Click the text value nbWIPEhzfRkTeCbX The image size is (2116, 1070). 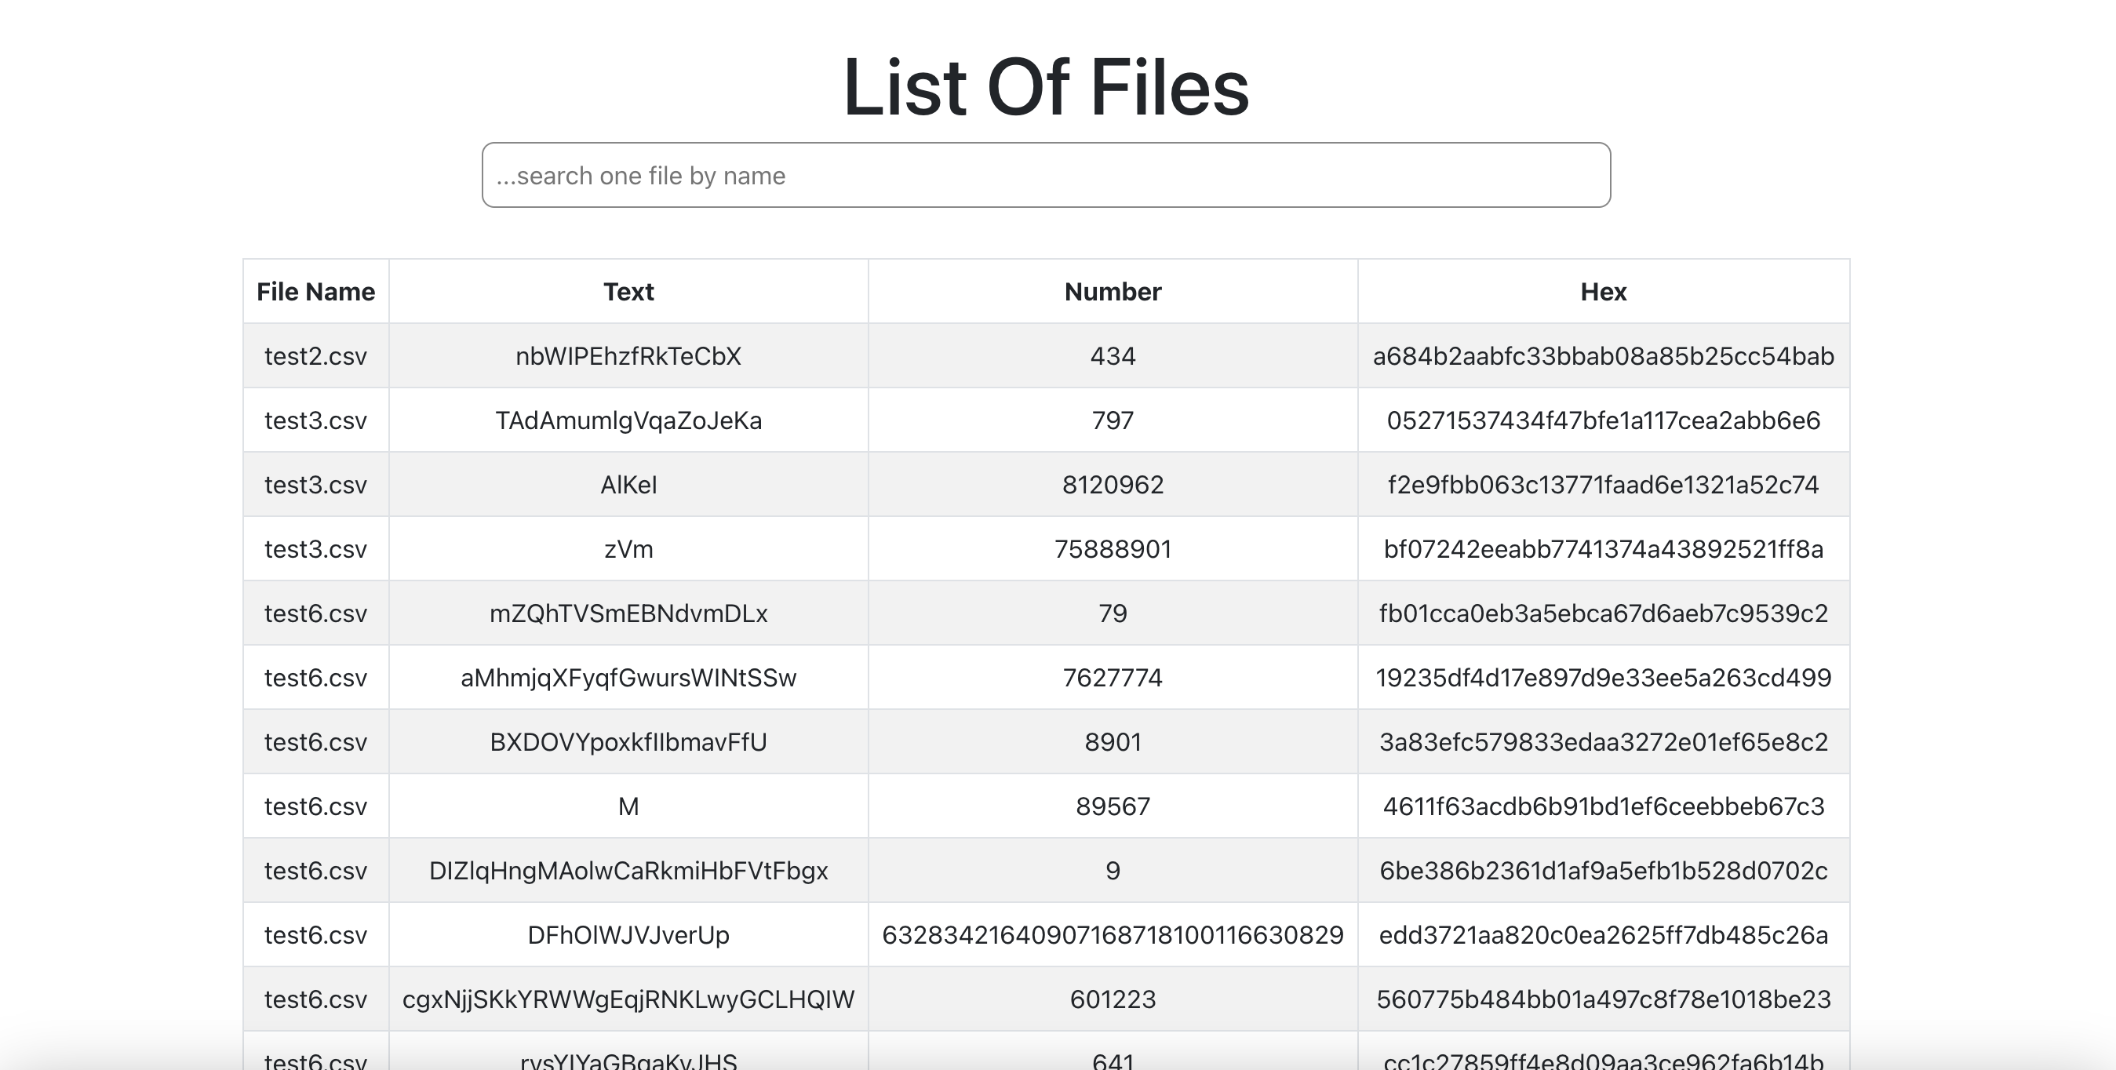(628, 355)
